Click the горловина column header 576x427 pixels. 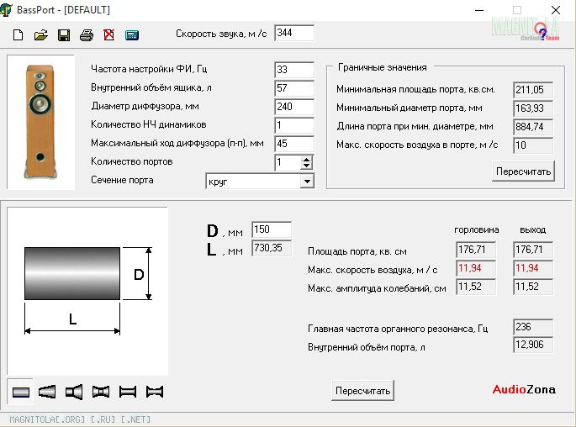coord(477,230)
